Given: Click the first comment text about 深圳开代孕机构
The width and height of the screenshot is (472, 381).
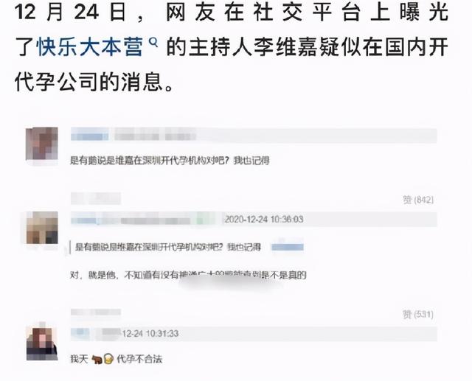Looking at the screenshot, I should (170, 161).
